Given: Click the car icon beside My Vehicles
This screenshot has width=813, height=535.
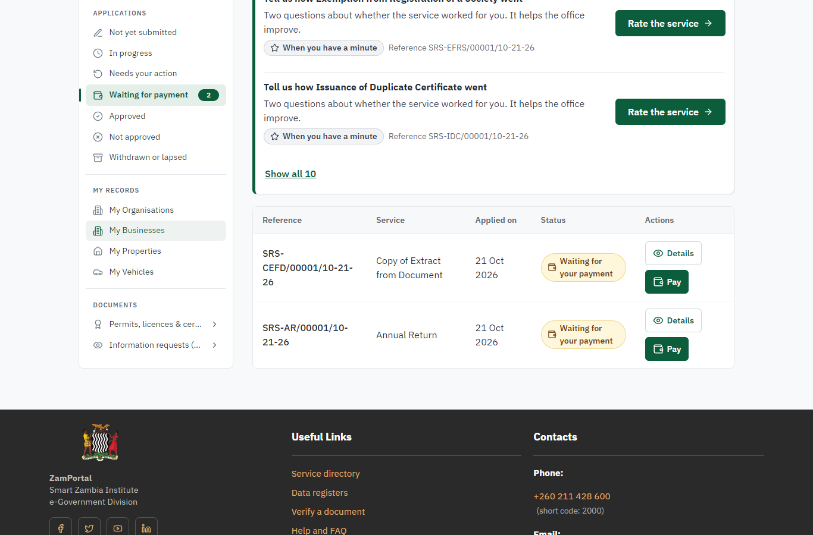Looking at the screenshot, I should click(x=98, y=272).
